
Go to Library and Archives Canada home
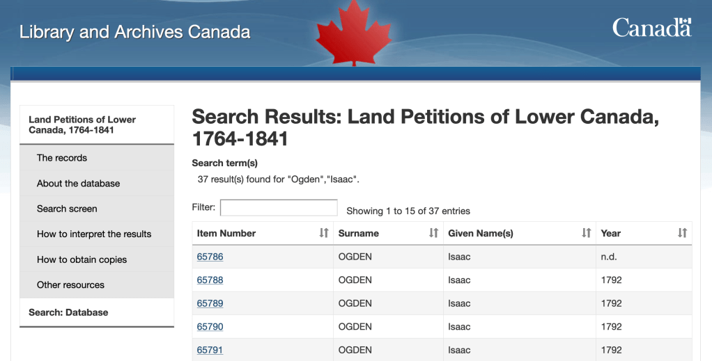click(x=134, y=32)
